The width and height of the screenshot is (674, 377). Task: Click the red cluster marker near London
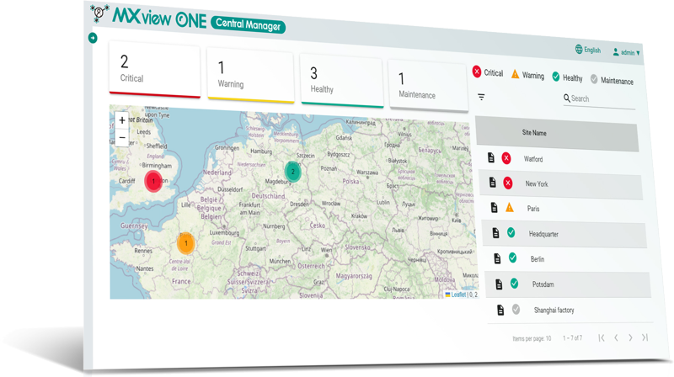(x=153, y=181)
